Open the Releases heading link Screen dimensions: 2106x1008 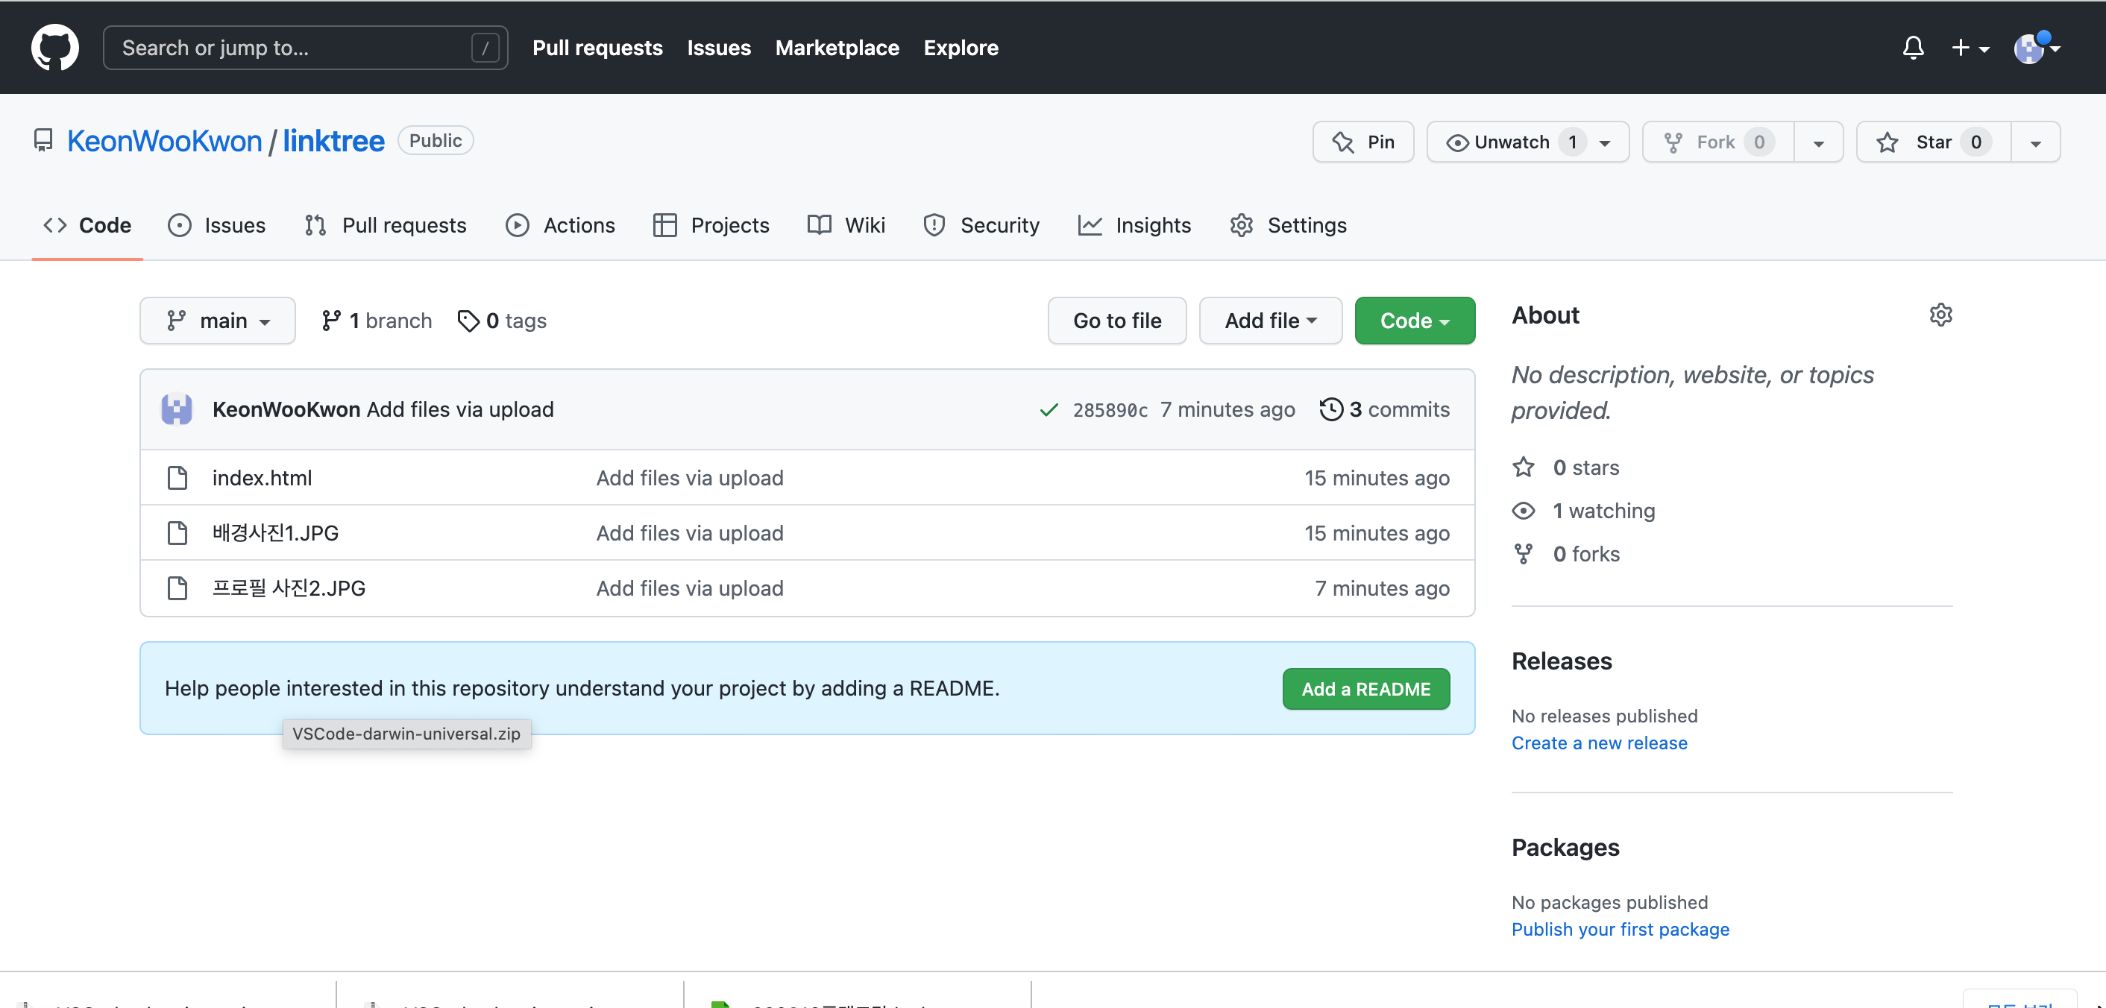[x=1562, y=661]
